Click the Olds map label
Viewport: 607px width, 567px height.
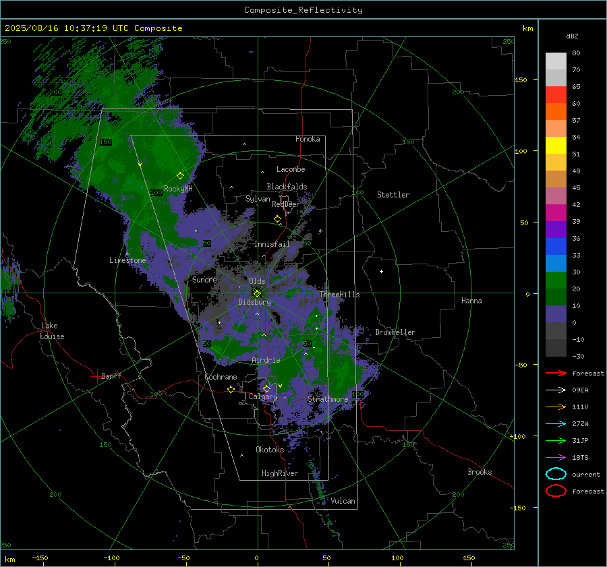[x=257, y=281]
